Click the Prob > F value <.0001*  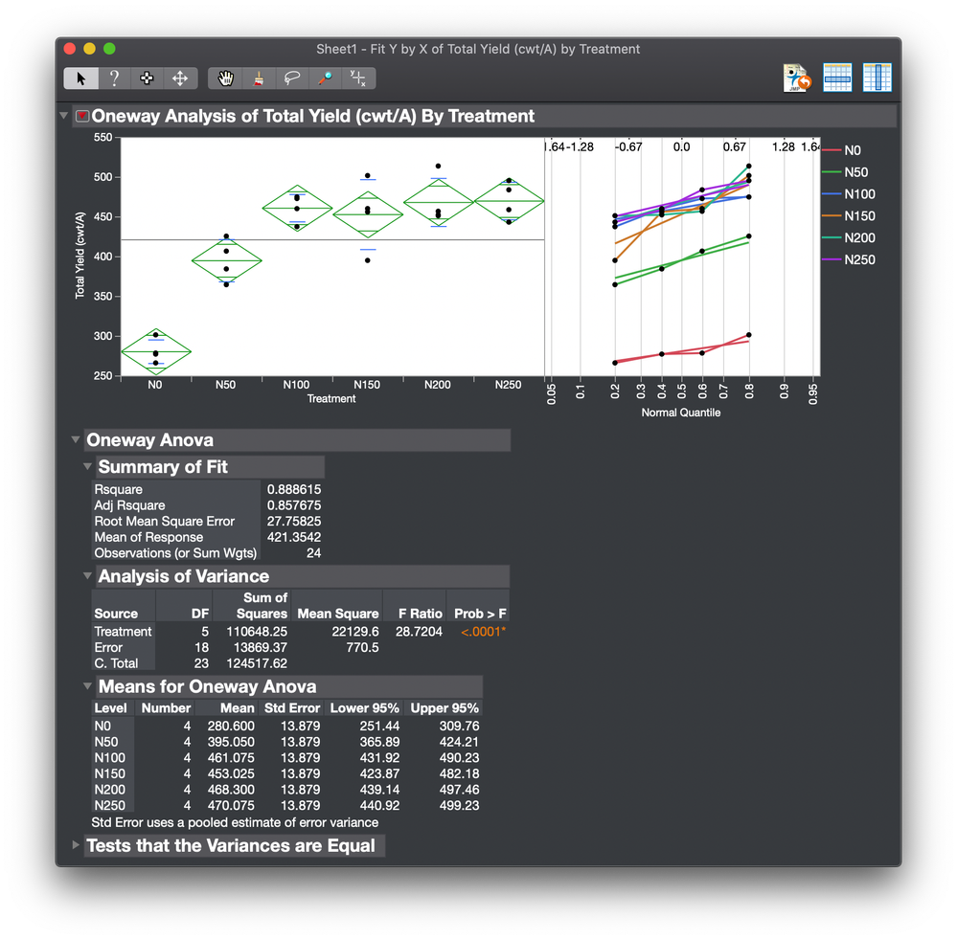483,632
